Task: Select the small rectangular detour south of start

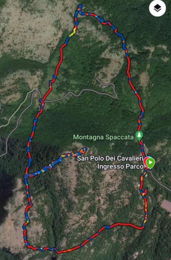Action: coord(144,192)
